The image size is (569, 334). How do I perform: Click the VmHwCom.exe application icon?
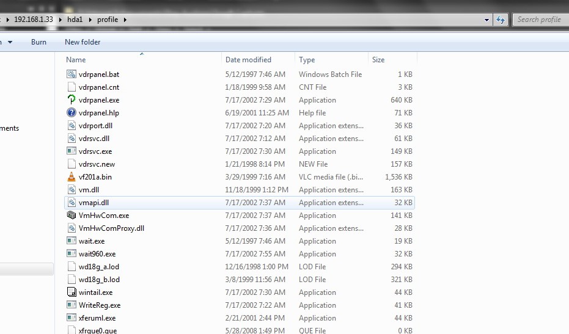[72, 216]
